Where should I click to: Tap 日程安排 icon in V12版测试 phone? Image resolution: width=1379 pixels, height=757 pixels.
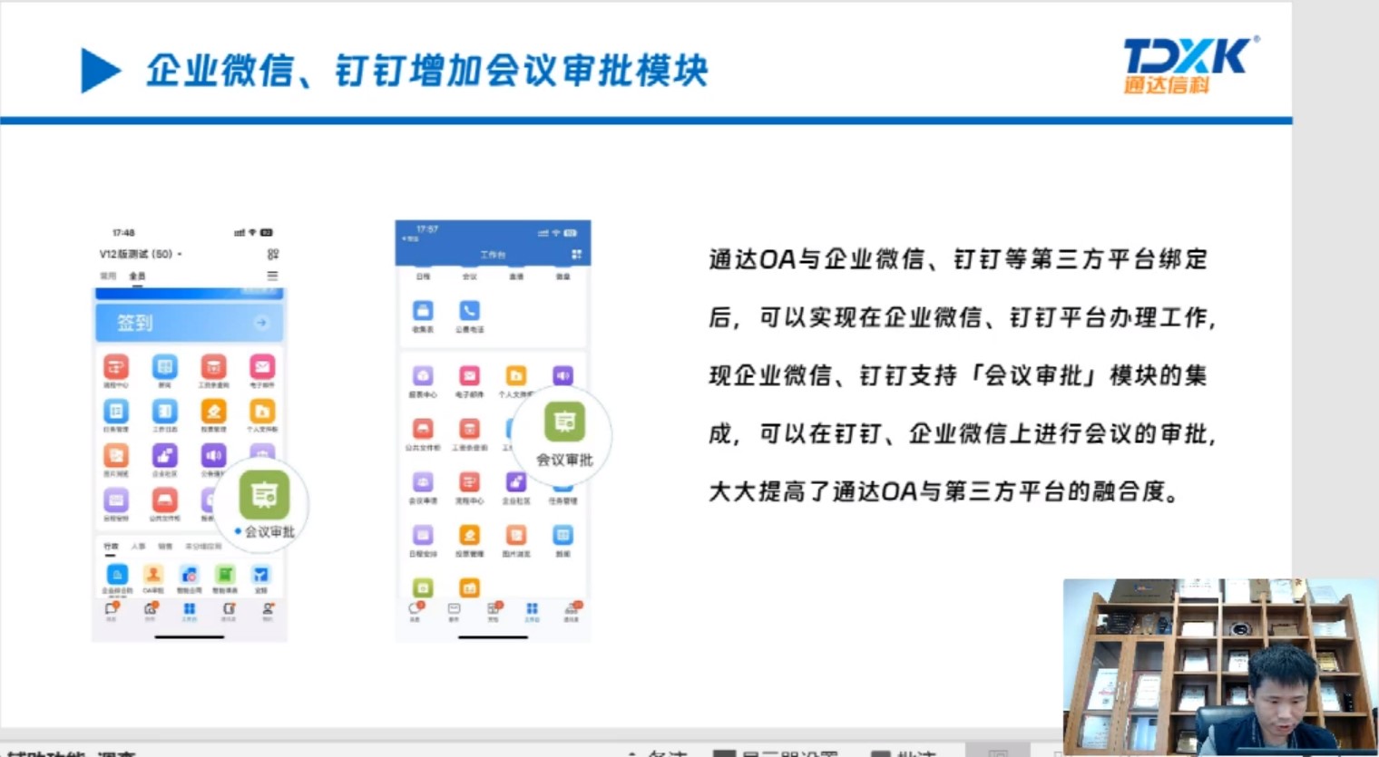point(116,500)
